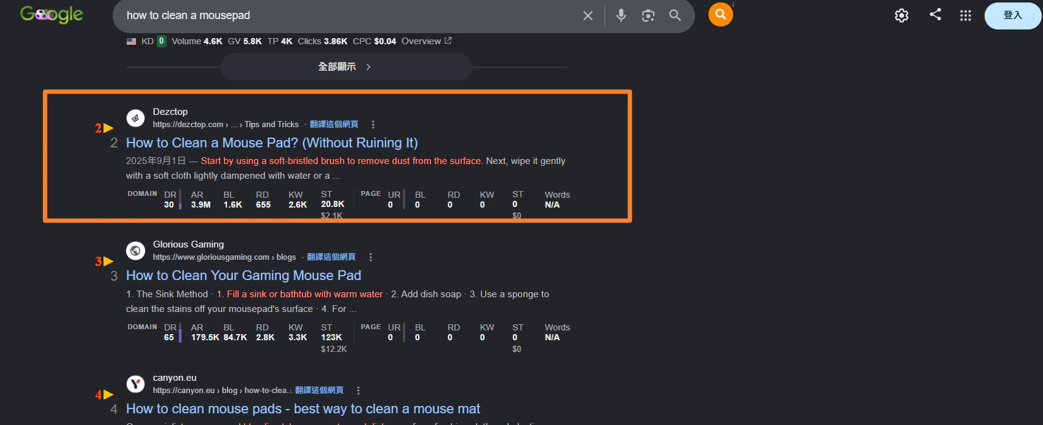The height and width of the screenshot is (425, 1043).
Task: Open Glorious Gaming result options menu
Action: pyautogui.click(x=371, y=257)
